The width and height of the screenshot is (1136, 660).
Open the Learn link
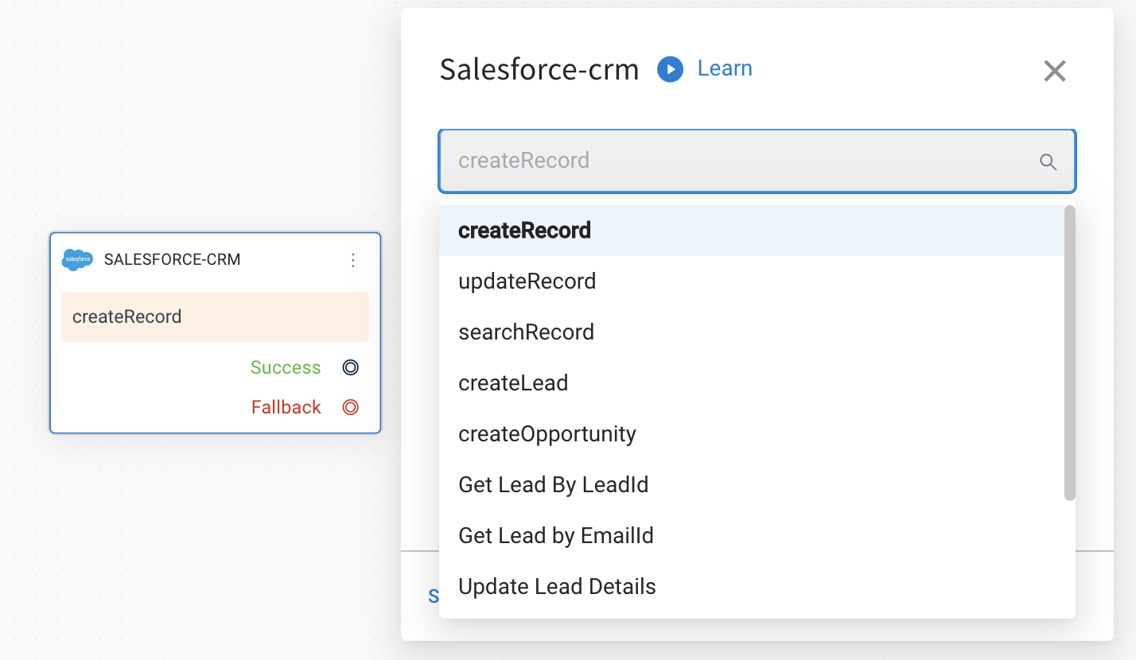[725, 68]
